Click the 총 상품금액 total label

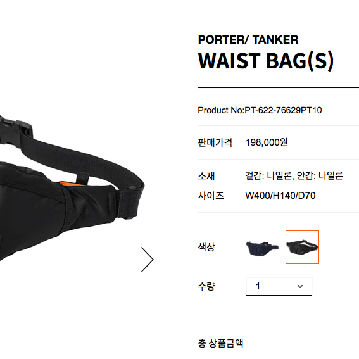point(220,343)
